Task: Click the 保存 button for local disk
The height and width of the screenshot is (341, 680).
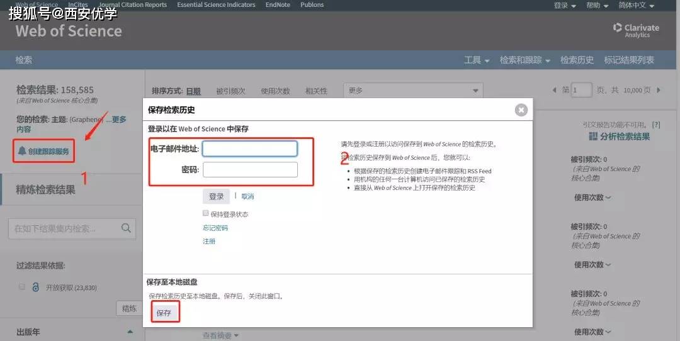Action: (x=164, y=313)
